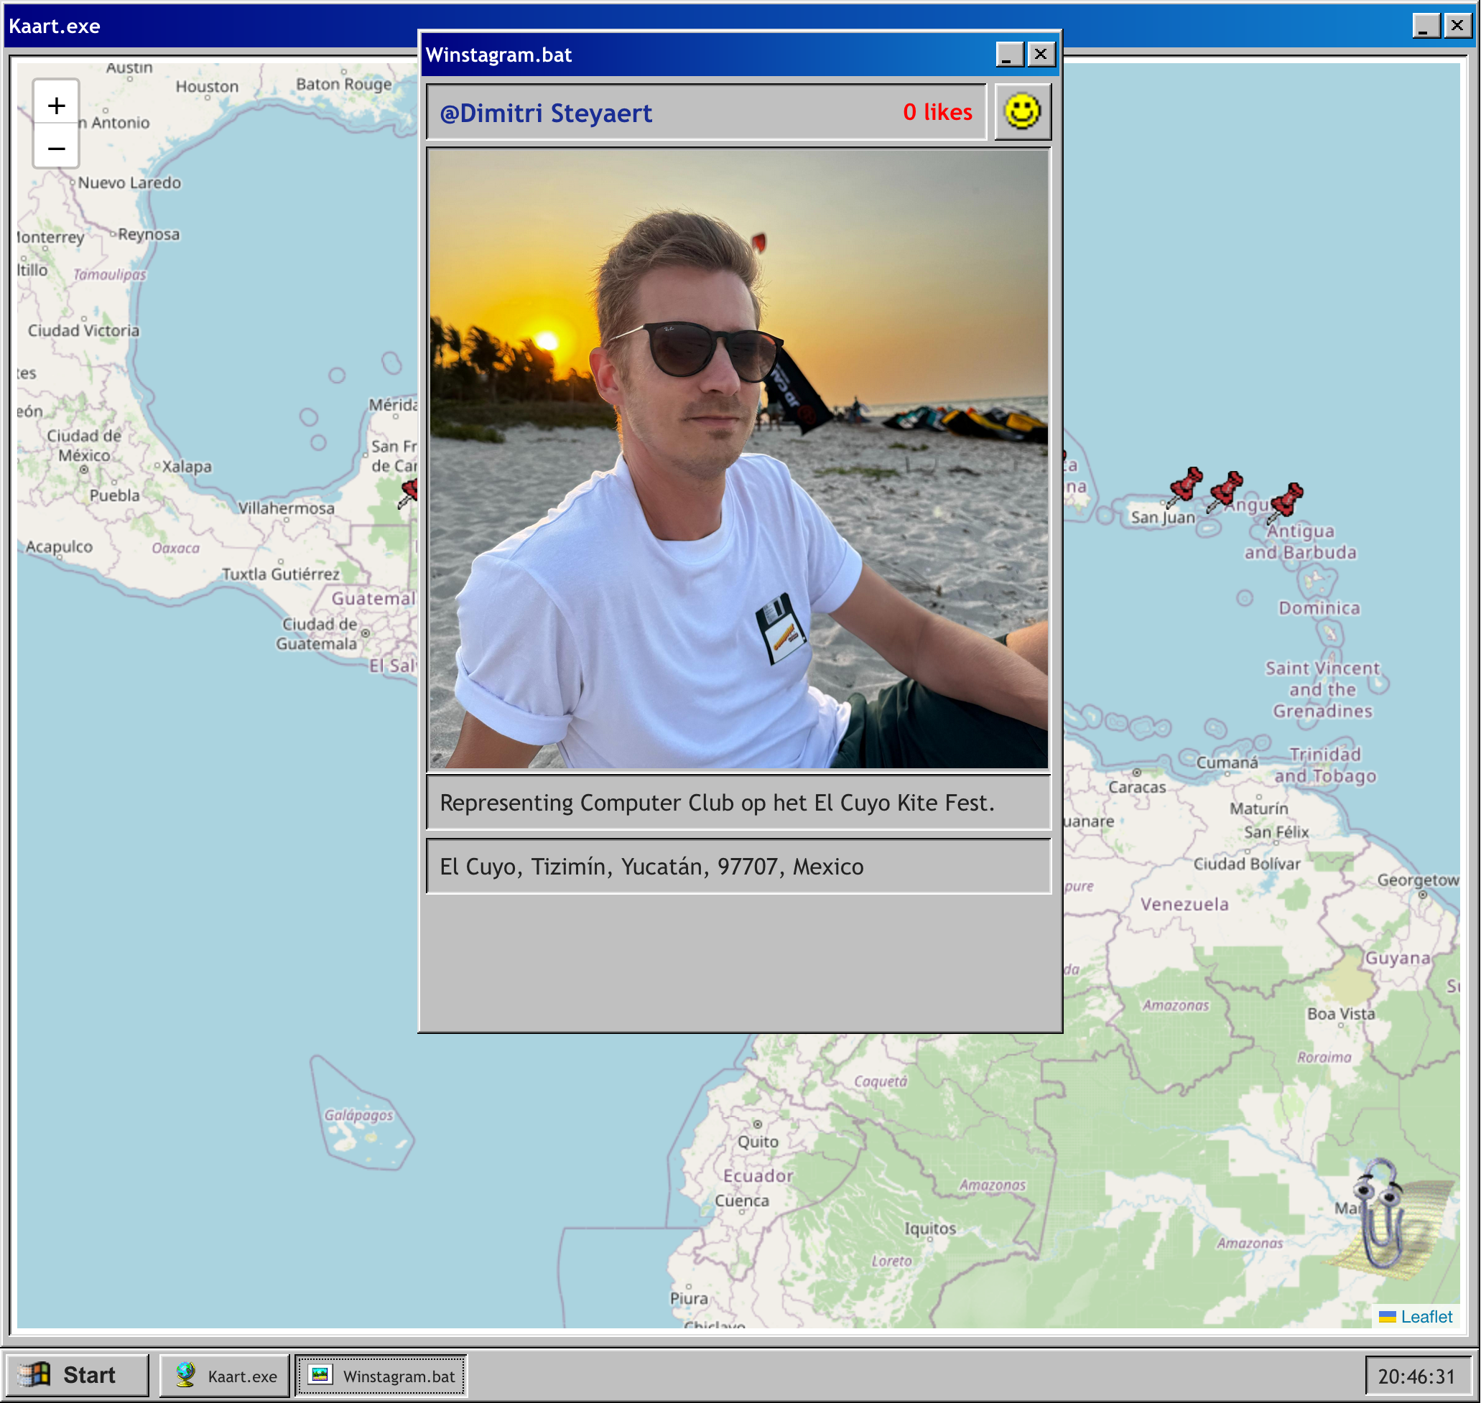Zoom out the map with the minus button

coord(56,148)
